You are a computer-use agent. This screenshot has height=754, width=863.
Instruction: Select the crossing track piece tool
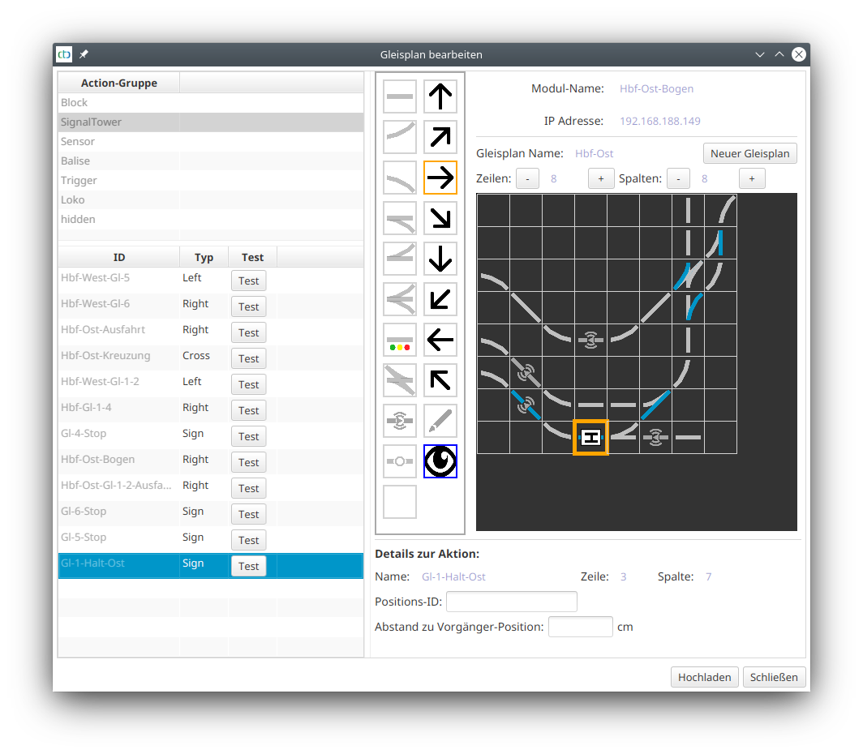(x=399, y=380)
